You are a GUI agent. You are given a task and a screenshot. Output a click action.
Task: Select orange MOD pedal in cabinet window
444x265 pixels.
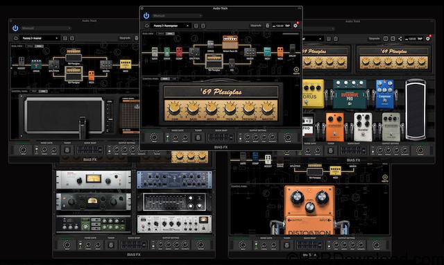click(x=91, y=76)
